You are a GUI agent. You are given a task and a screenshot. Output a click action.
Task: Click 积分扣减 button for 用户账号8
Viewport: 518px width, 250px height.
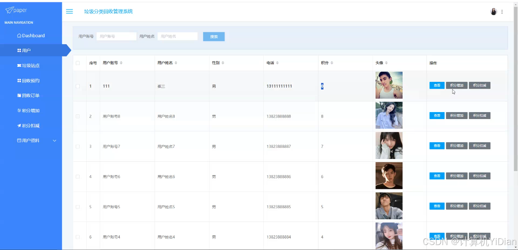(x=480, y=116)
